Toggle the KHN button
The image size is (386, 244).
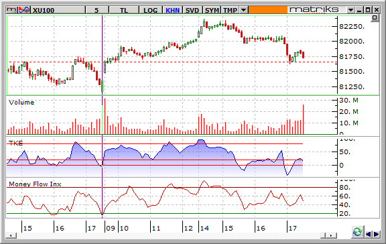pos(172,10)
